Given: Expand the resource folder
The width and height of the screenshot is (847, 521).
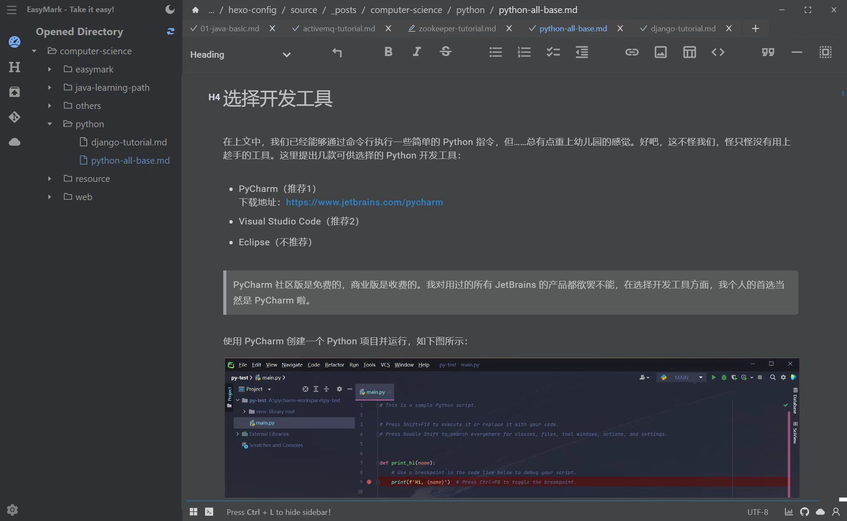Looking at the screenshot, I should click(50, 178).
